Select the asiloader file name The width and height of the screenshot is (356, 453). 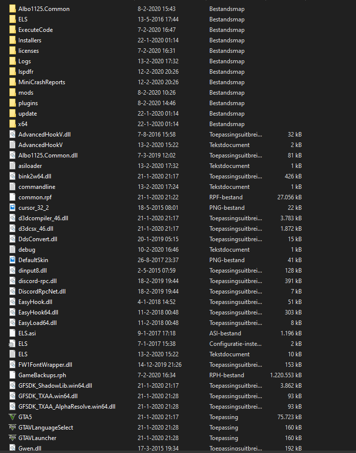(x=30, y=166)
